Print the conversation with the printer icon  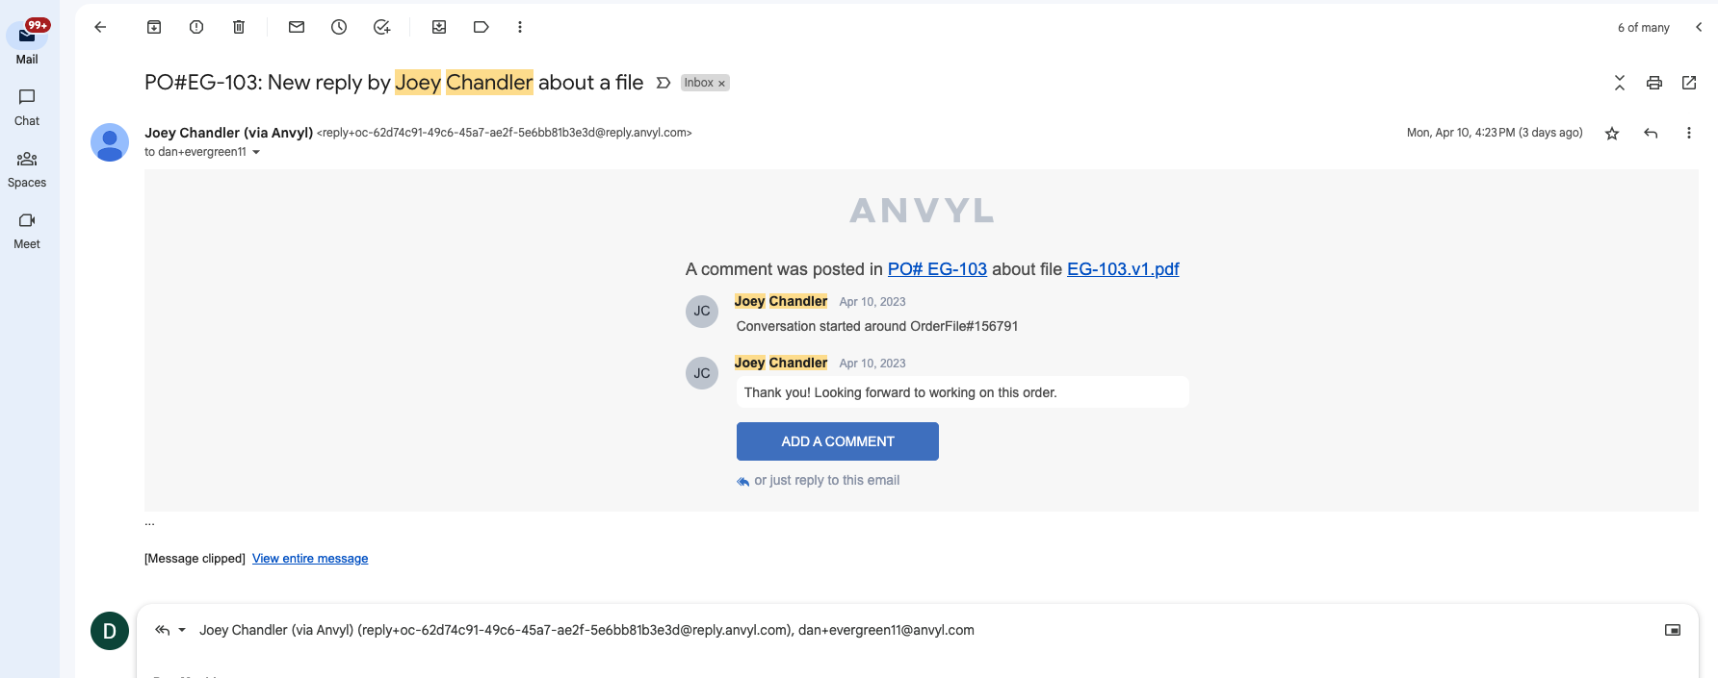(1654, 83)
